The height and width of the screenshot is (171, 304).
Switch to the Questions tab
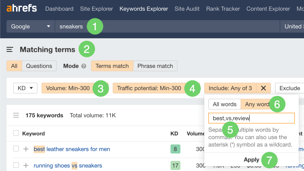(39, 66)
